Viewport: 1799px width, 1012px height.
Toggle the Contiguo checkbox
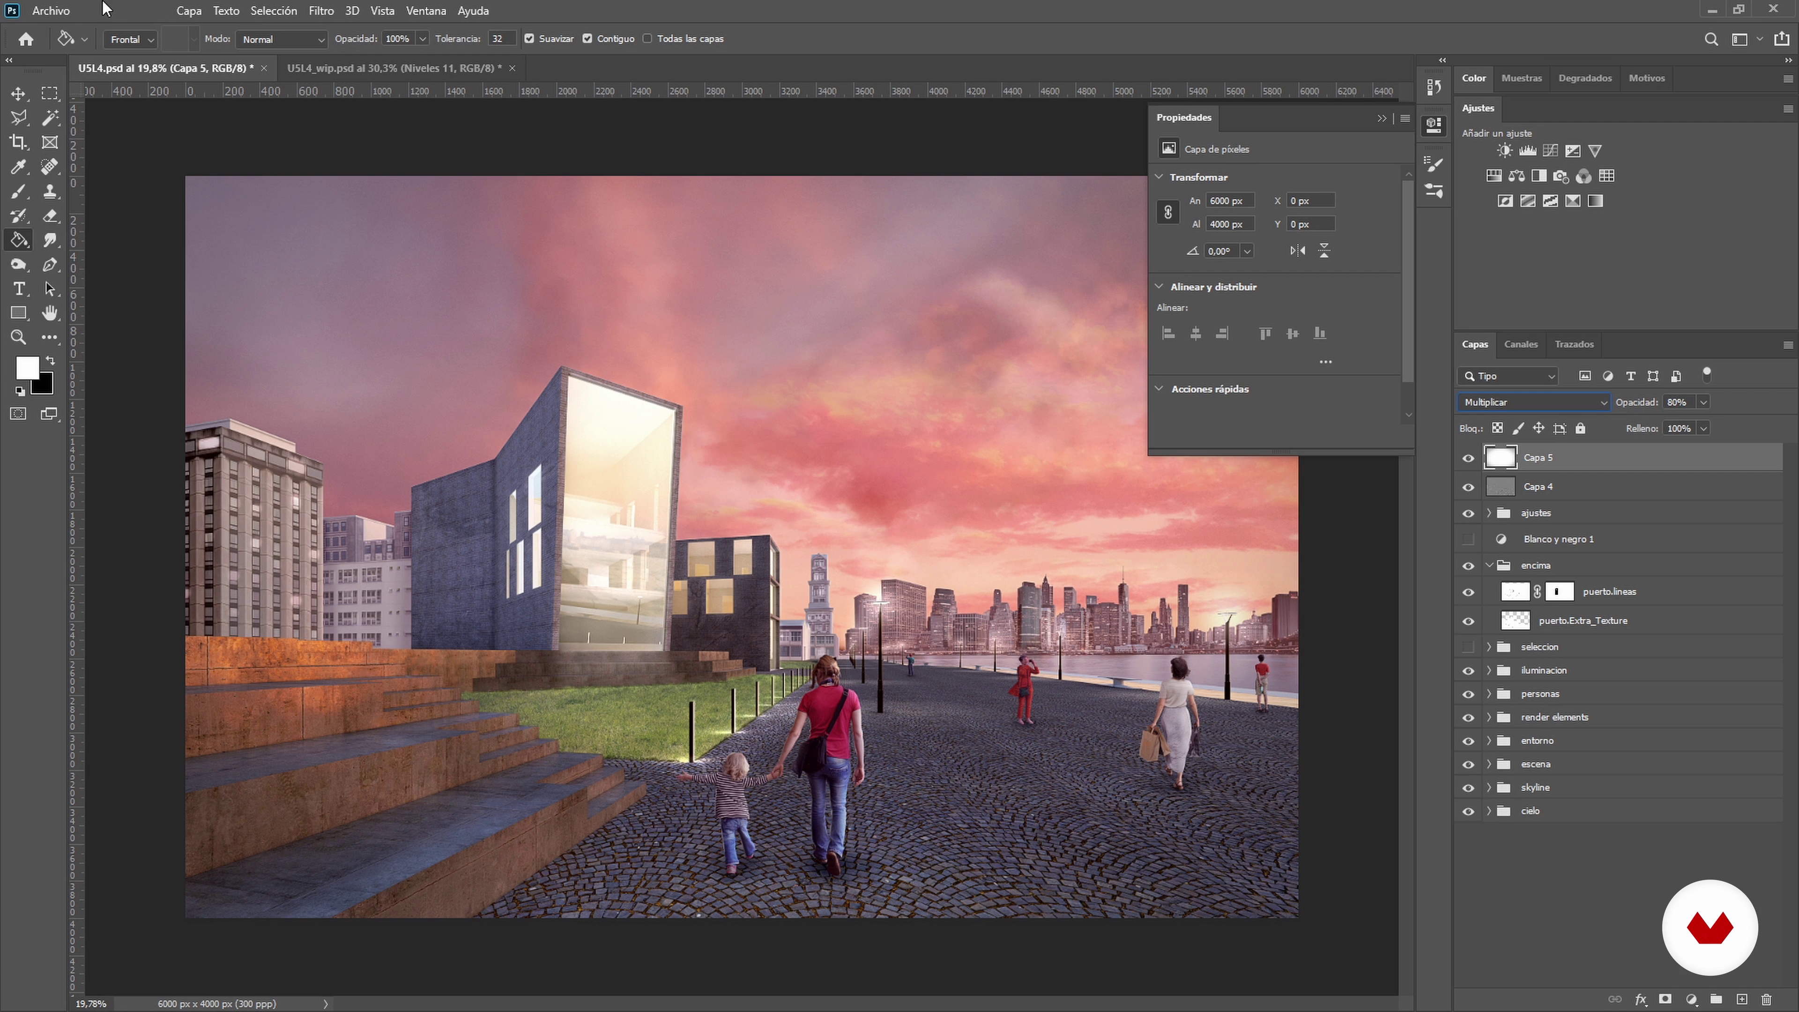click(x=587, y=39)
